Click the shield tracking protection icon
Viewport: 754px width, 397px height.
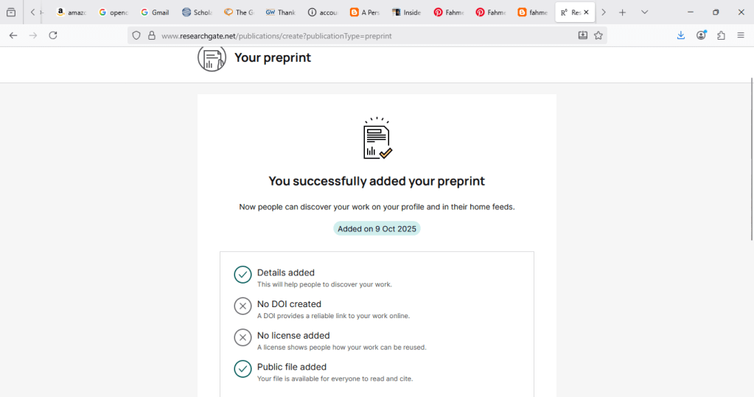(136, 35)
